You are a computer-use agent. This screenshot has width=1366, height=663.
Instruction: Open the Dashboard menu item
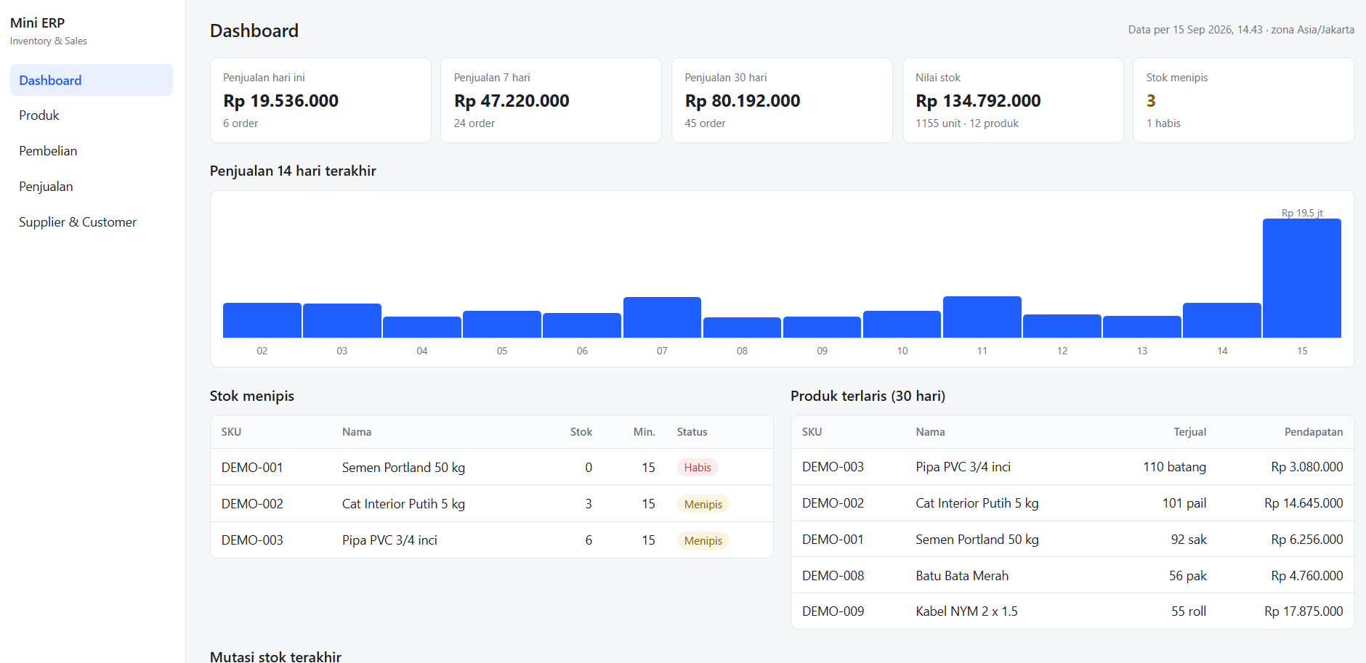(92, 80)
